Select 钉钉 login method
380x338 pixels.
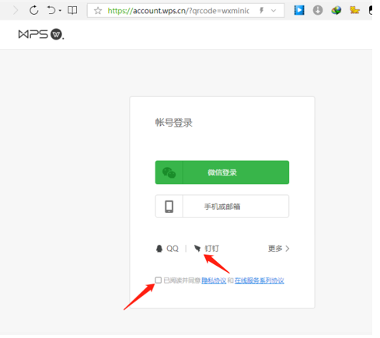207,249
